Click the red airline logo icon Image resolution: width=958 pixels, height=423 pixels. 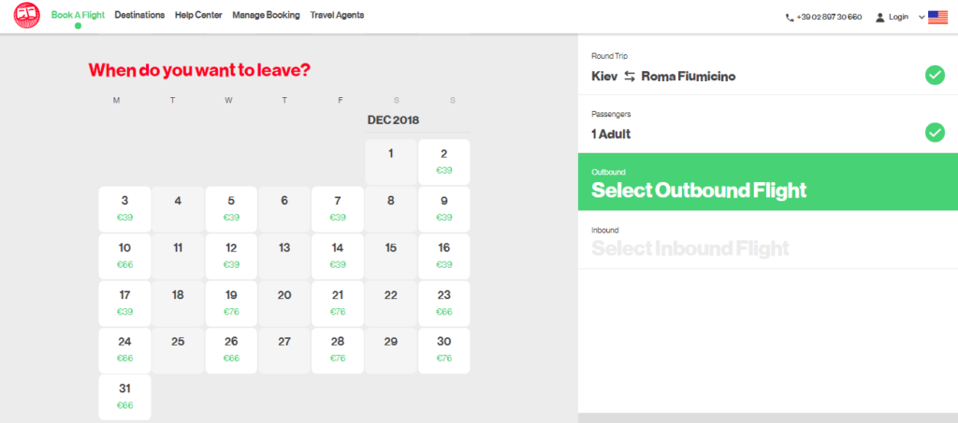tap(27, 16)
